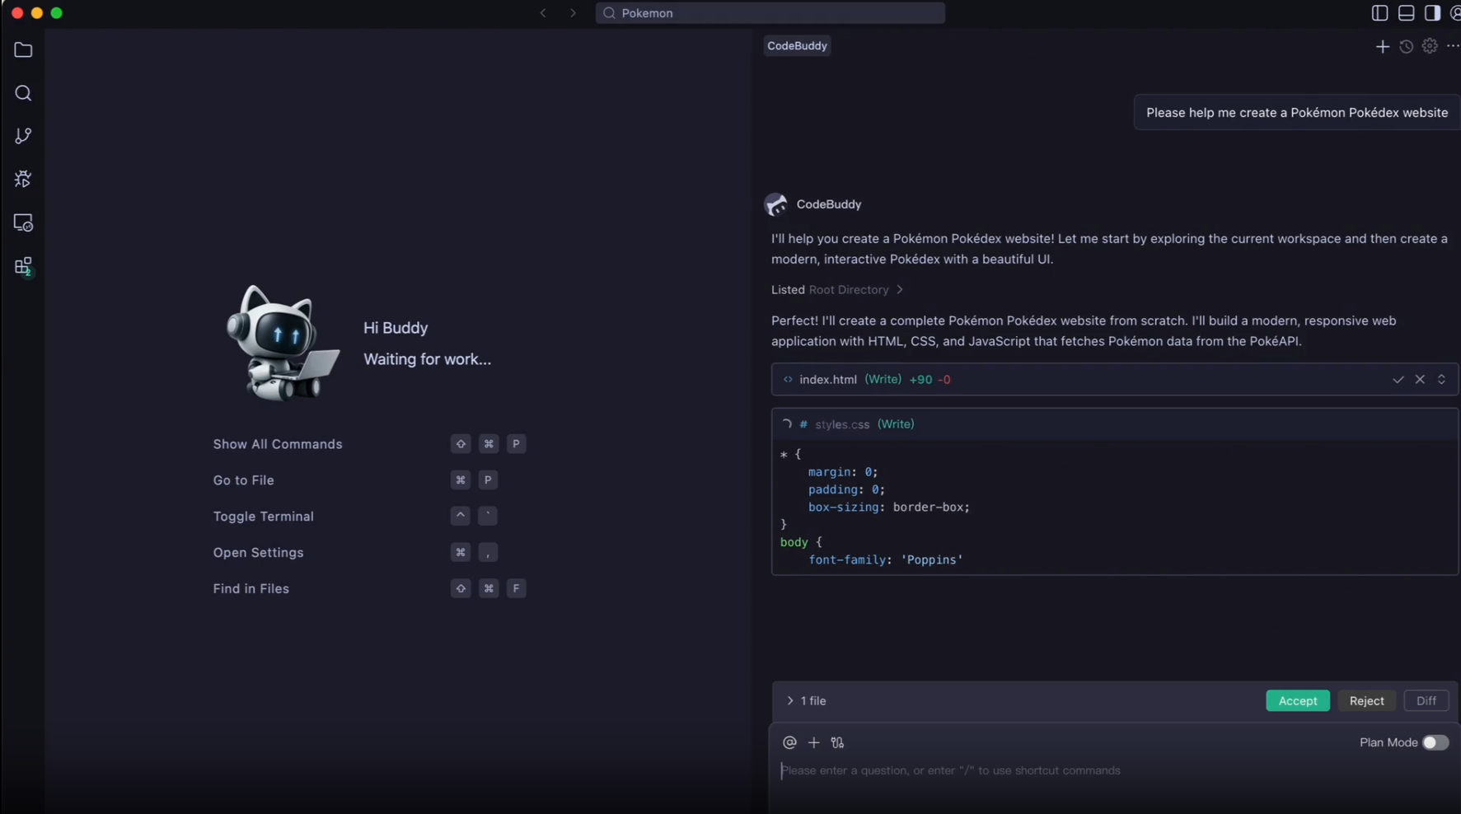
Task: Open the ellipsis menu in the chat panel
Action: 1452,46
